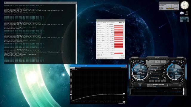Click Afterburner Core Clock slider
The height and width of the screenshot is (107, 191).
tap(158, 73)
